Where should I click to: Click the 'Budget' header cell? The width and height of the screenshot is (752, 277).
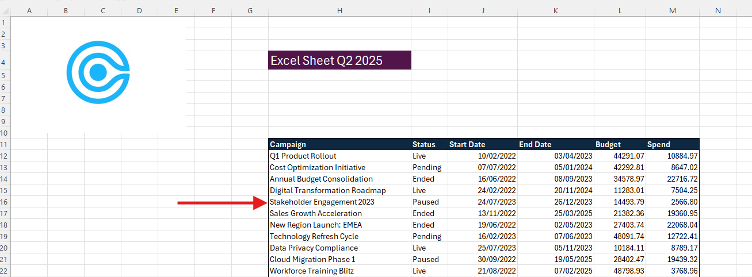tap(619, 144)
